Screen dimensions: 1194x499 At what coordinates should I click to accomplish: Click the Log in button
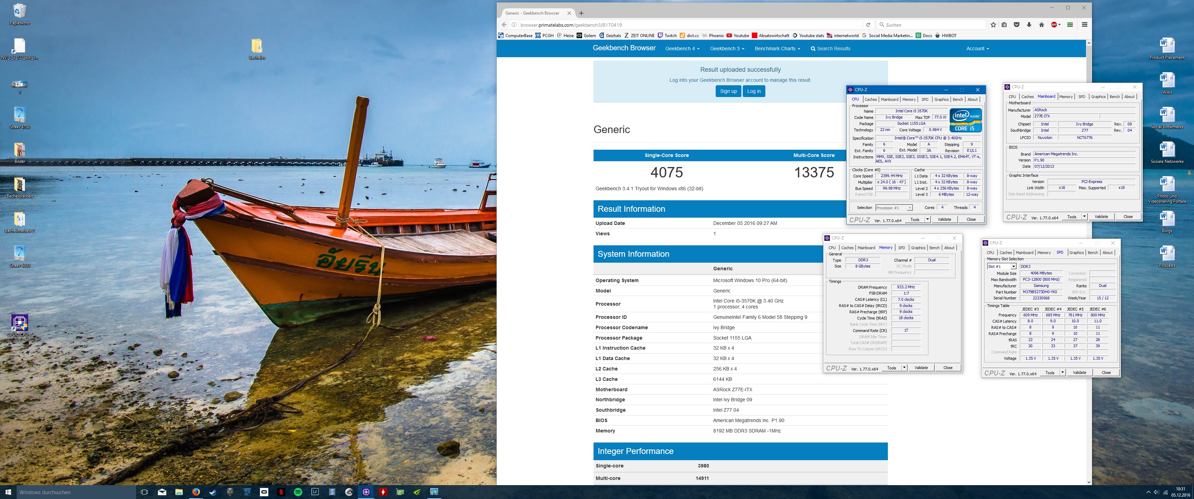[x=754, y=91]
